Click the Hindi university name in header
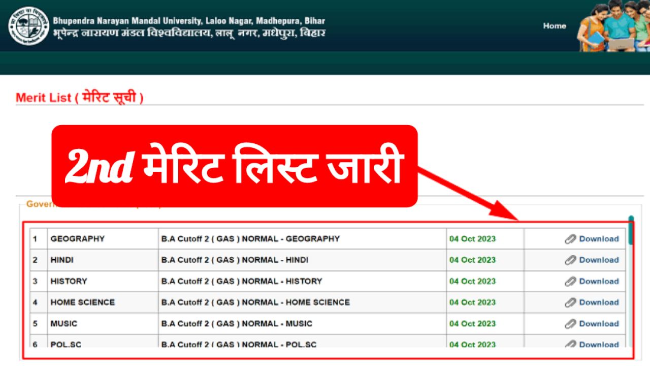This screenshot has height=366, width=650. [189, 34]
